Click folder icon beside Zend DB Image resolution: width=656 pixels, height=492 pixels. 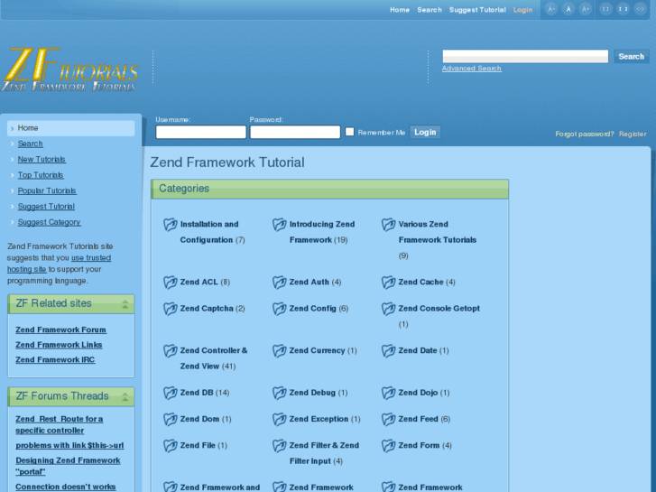click(x=171, y=393)
